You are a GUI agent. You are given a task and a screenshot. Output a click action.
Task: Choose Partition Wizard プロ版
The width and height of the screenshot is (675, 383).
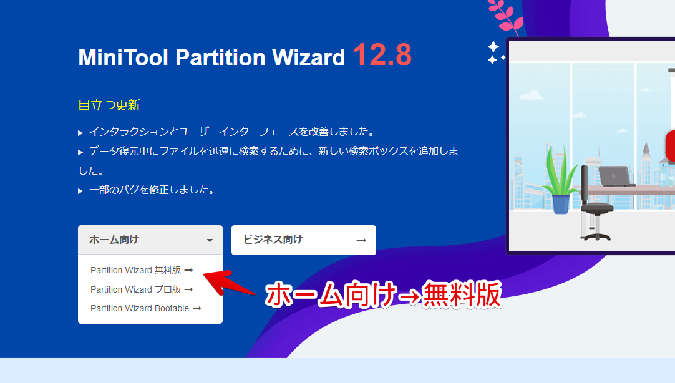click(x=142, y=289)
